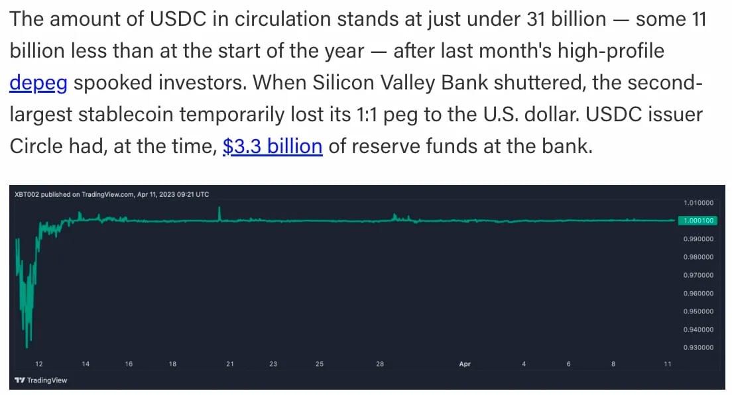The image size is (732, 395).
Task: Click the TradingView logo icon
Action: tap(20, 380)
